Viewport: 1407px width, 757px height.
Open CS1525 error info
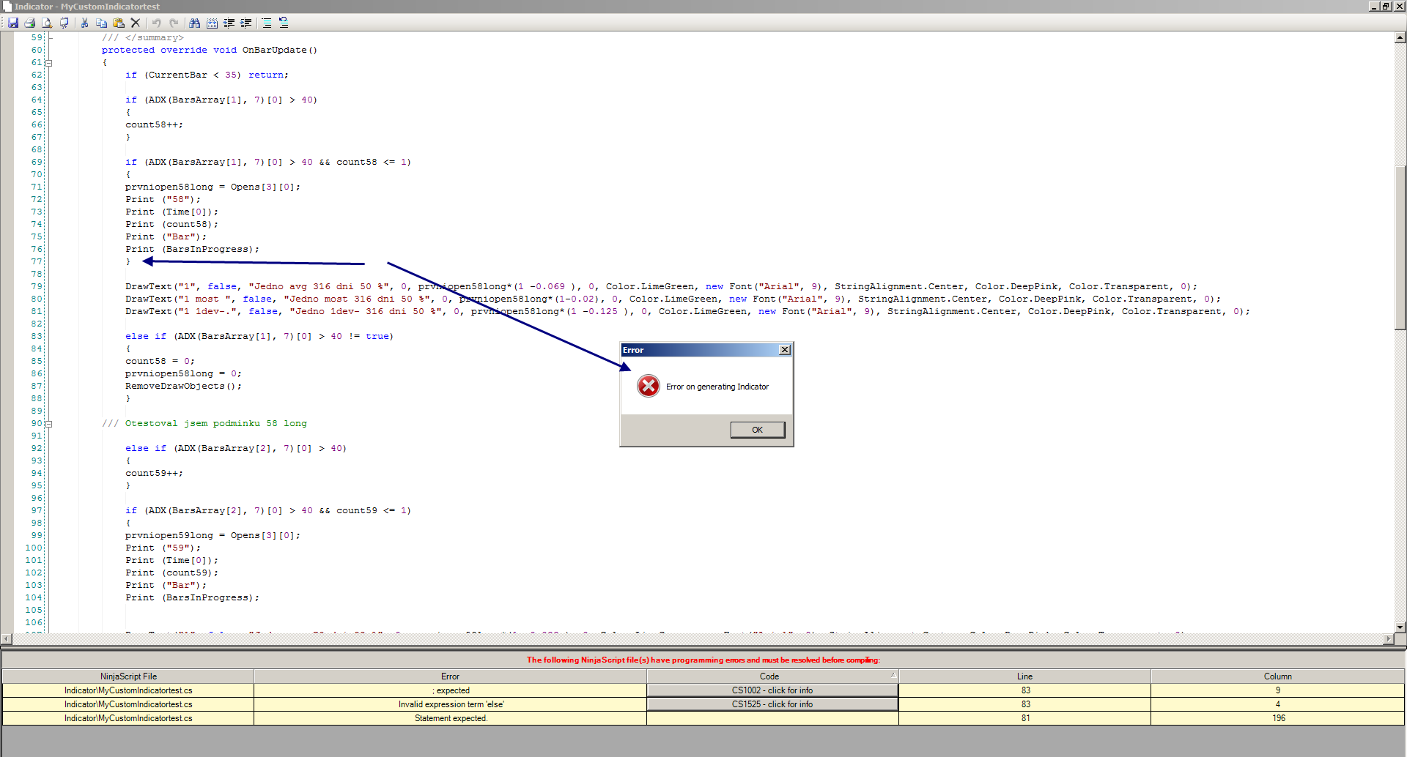click(772, 704)
